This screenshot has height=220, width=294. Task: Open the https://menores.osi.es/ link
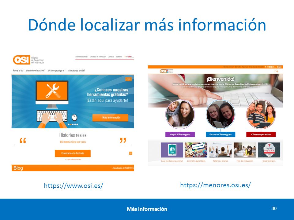pos(215,185)
